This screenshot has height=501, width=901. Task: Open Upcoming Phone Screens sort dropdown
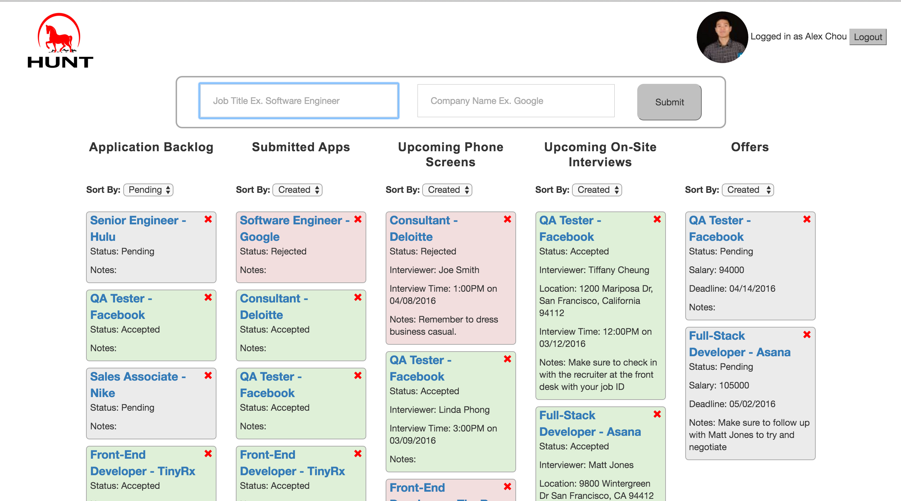pos(447,190)
